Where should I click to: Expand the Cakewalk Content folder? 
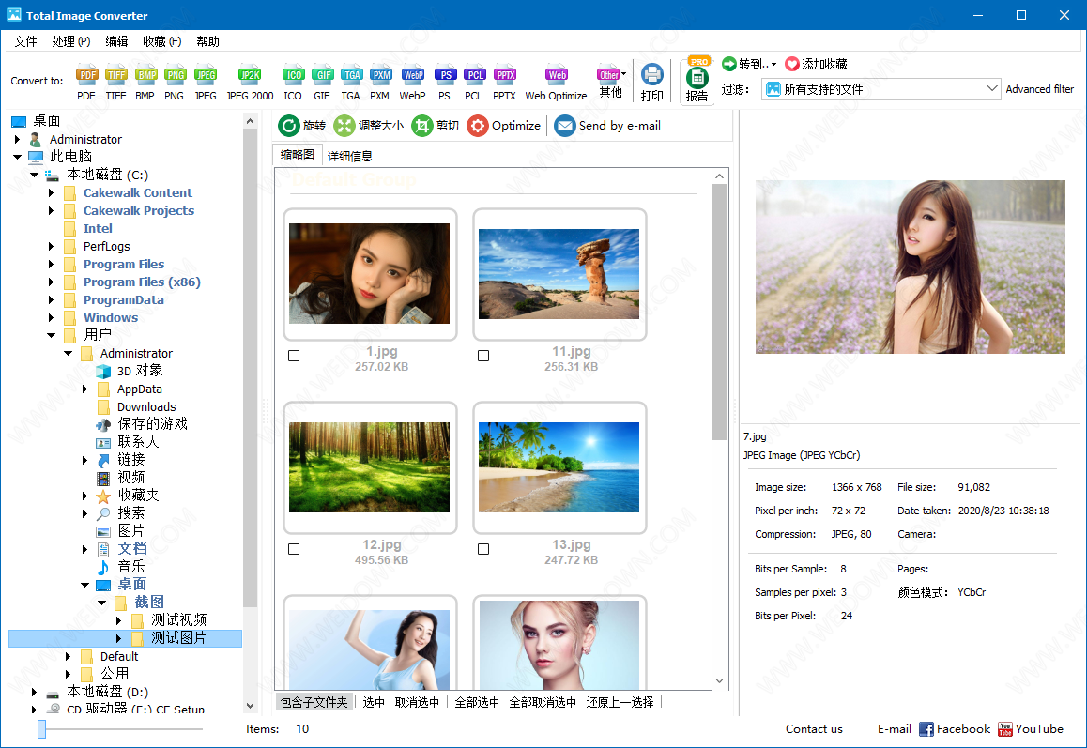click(x=51, y=192)
